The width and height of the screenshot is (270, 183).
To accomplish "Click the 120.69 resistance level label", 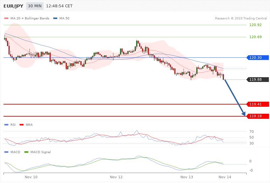I will tap(255, 37).
